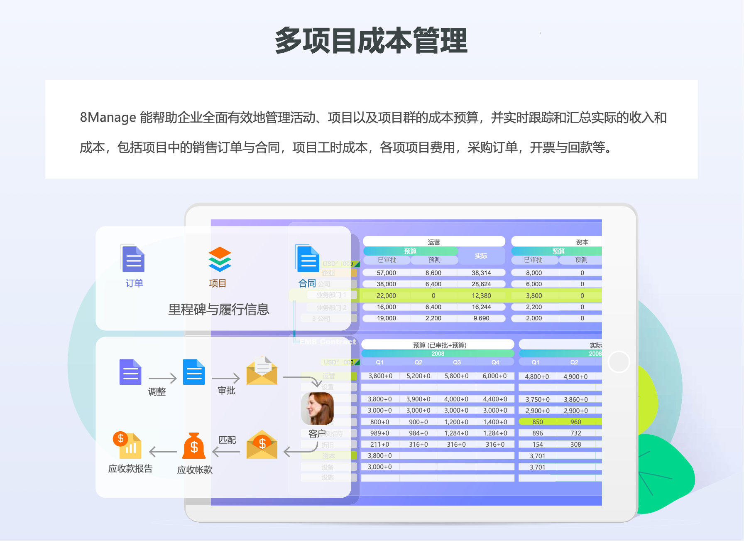Click the orange layered 项目 icon

pos(220,259)
